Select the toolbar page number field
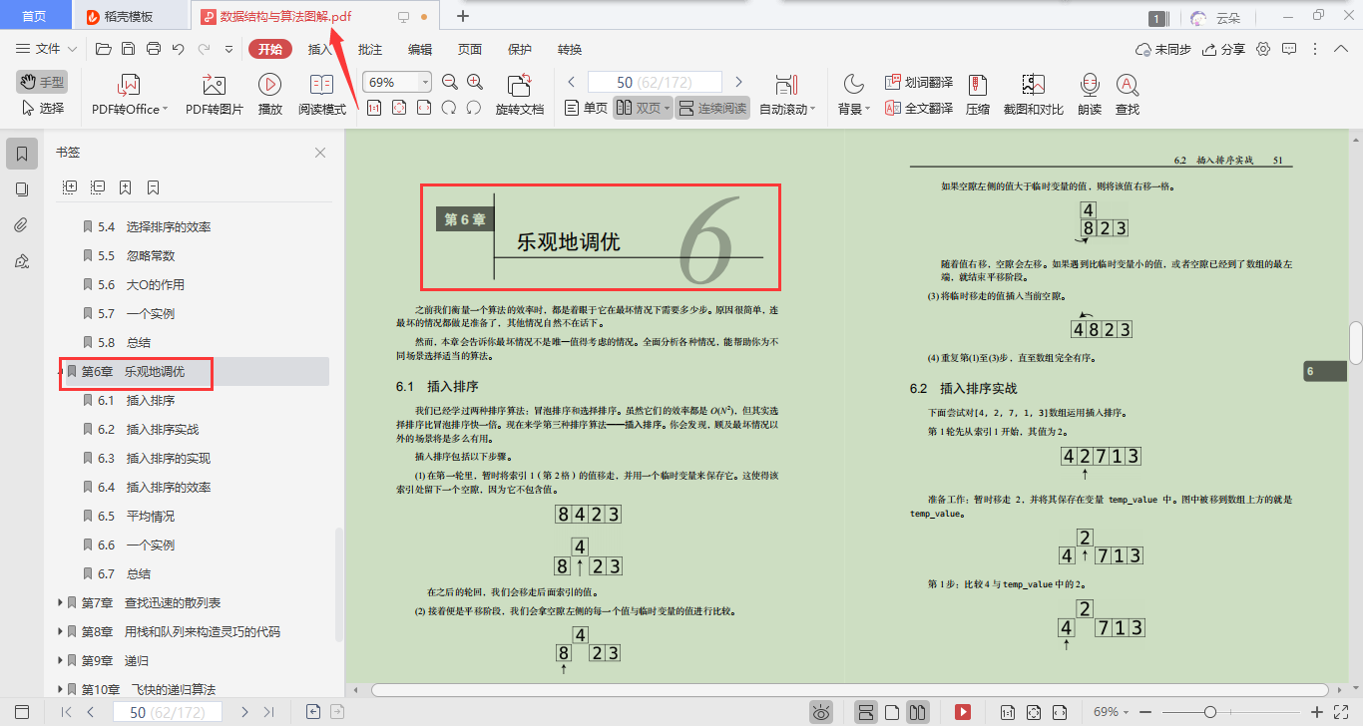Screen dimensions: 1363x726 click(655, 82)
